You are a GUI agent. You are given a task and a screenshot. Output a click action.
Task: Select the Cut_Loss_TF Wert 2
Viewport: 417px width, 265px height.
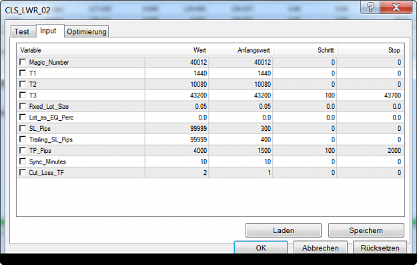click(205, 173)
